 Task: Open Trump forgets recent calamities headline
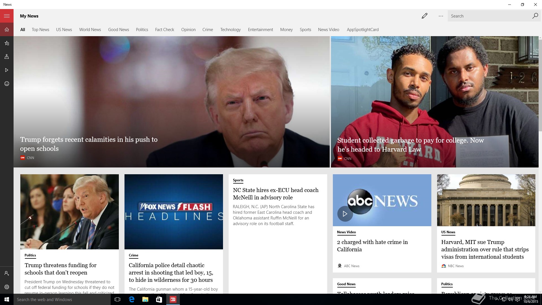coord(89,144)
